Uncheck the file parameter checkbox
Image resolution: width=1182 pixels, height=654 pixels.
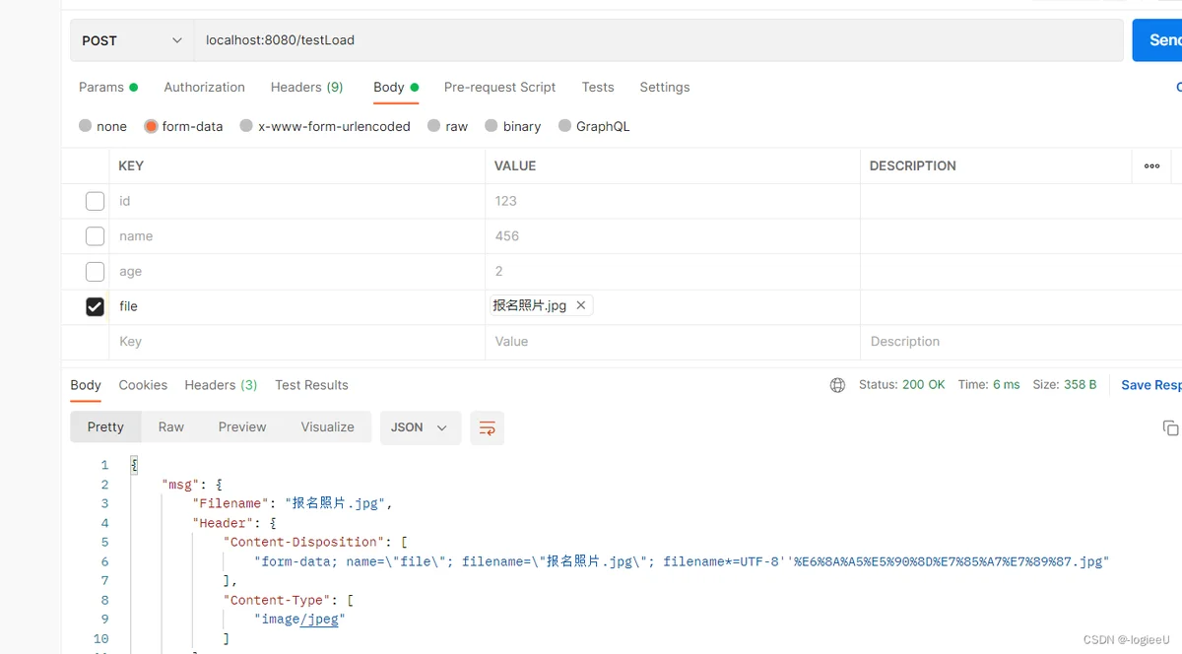[x=95, y=306]
